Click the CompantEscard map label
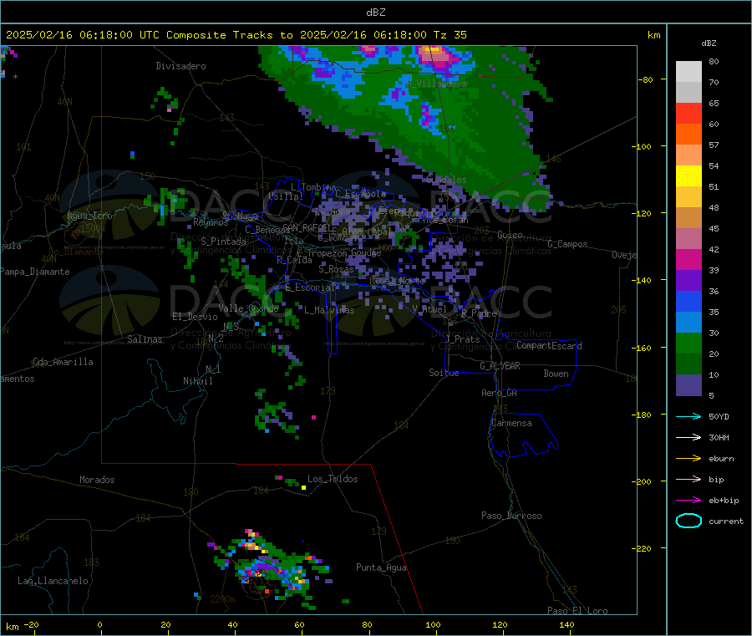Image resolution: width=752 pixels, height=636 pixels. click(549, 345)
